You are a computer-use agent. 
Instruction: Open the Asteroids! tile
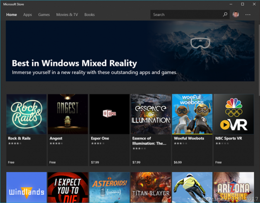(109, 187)
